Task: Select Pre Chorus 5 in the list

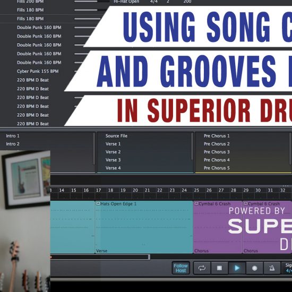Action: click(217, 168)
